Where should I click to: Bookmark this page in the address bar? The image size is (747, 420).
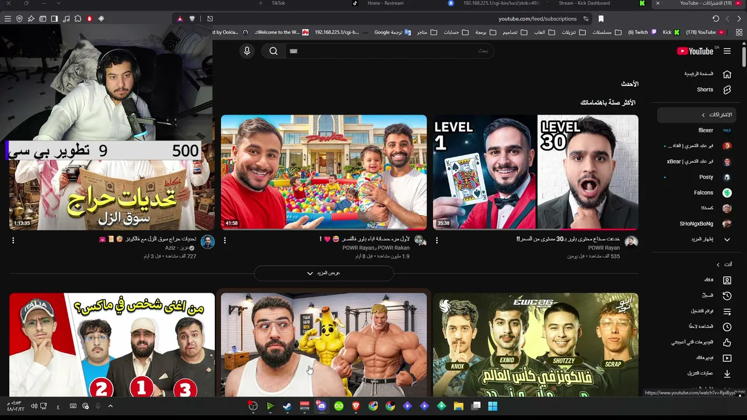(601, 19)
